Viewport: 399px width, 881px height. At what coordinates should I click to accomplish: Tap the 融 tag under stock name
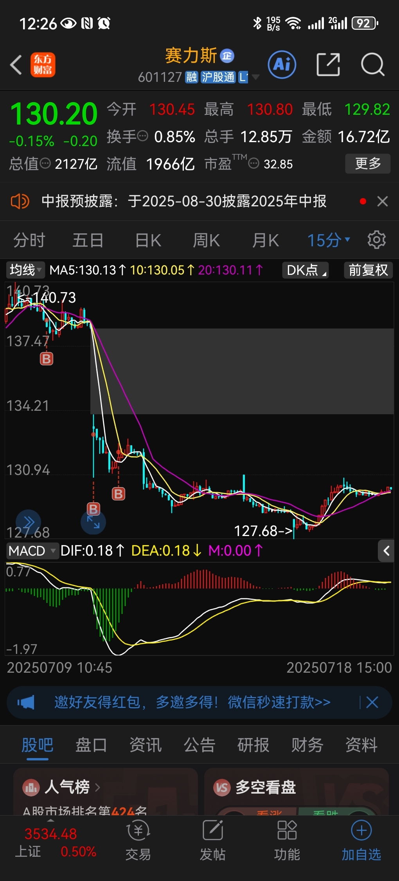click(191, 77)
